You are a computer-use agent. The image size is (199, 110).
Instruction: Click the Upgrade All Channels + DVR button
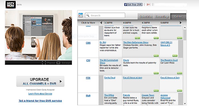point(40,81)
